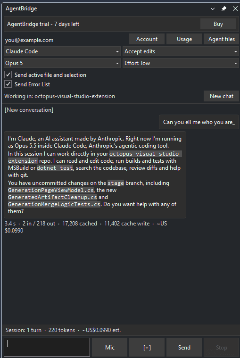This screenshot has height=358, width=240.
Task: Click the user message 'Can you ell me who you are_'
Action: [199, 122]
